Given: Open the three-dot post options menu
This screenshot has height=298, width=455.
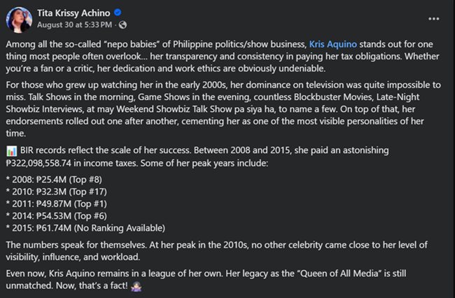Looking at the screenshot, I should pos(433,19).
